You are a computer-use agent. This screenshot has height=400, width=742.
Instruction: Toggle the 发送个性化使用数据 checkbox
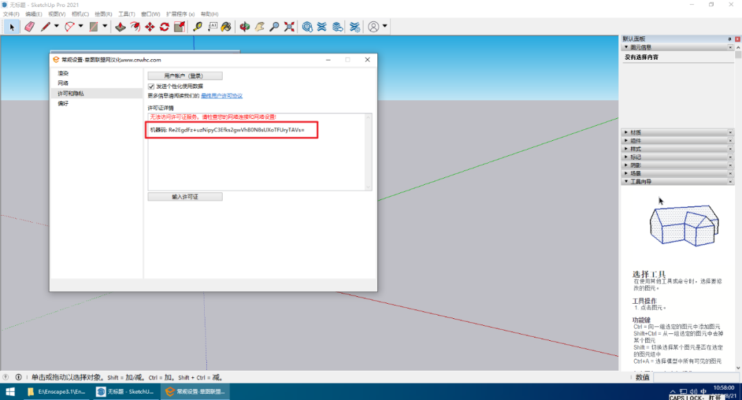(151, 86)
